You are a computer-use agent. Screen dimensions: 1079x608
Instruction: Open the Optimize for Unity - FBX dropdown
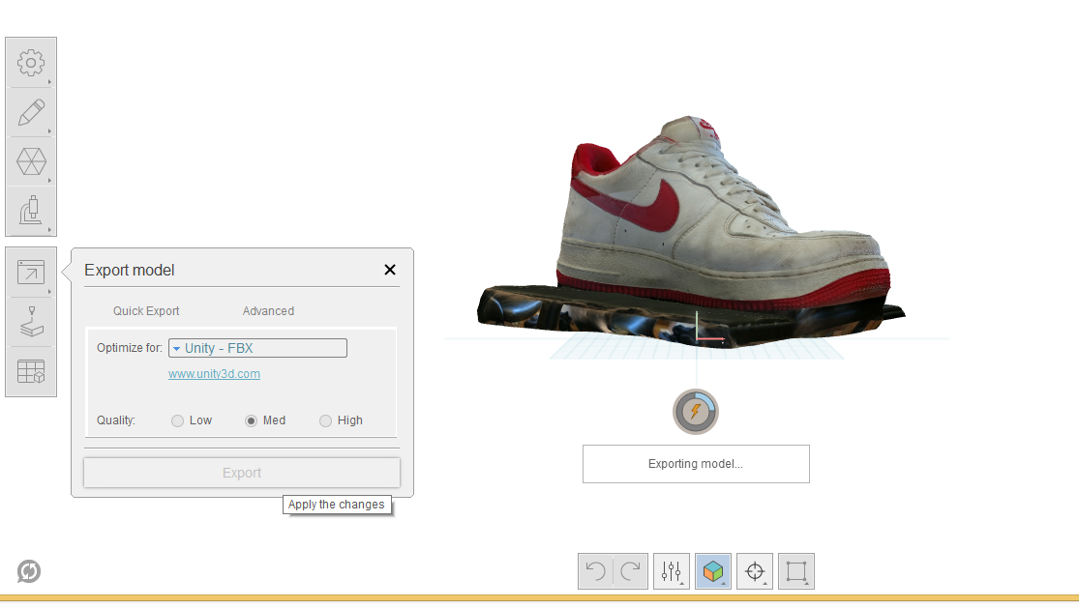[257, 348]
